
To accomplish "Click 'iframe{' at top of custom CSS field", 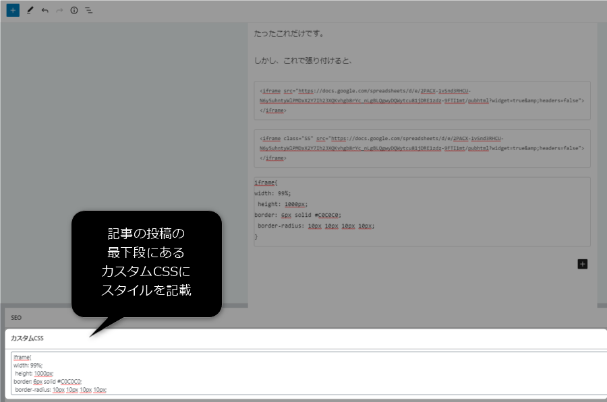I will (x=22, y=357).
